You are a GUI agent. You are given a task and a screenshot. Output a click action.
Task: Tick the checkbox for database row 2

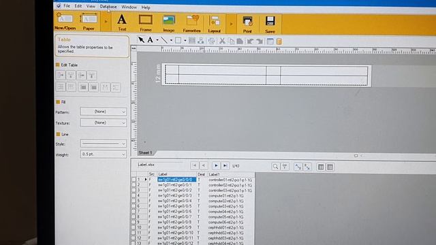134,184
